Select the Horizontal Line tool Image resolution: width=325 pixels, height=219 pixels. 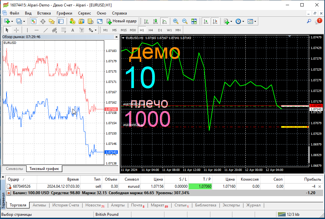37,30
